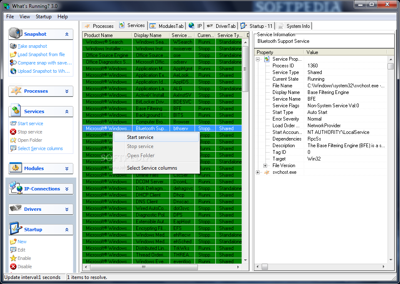Expand the Drivers panel chevron
Image resolution: width=400 pixels, height=284 pixels.
(x=67, y=209)
